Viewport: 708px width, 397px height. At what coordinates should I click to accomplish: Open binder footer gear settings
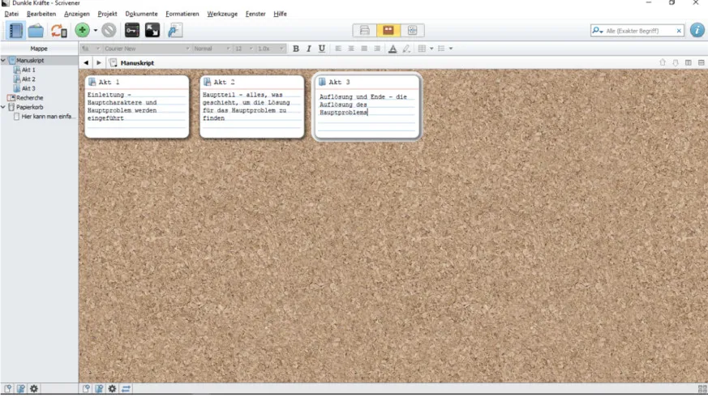(34, 388)
